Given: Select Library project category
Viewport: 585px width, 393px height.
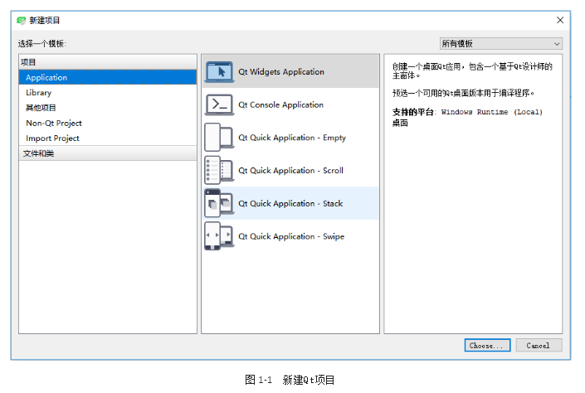Looking at the screenshot, I should [x=108, y=93].
